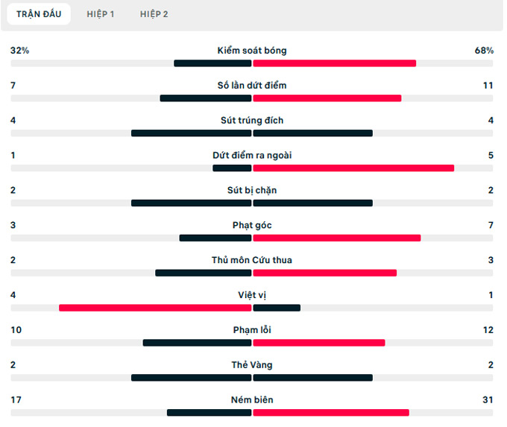Select the Thủ môn Cứu thua label

[252, 260]
